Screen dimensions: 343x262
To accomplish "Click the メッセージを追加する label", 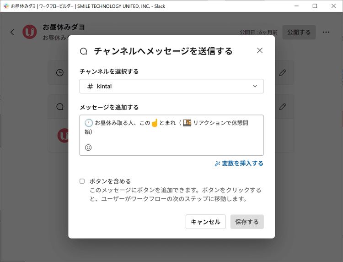I will click(x=109, y=107).
